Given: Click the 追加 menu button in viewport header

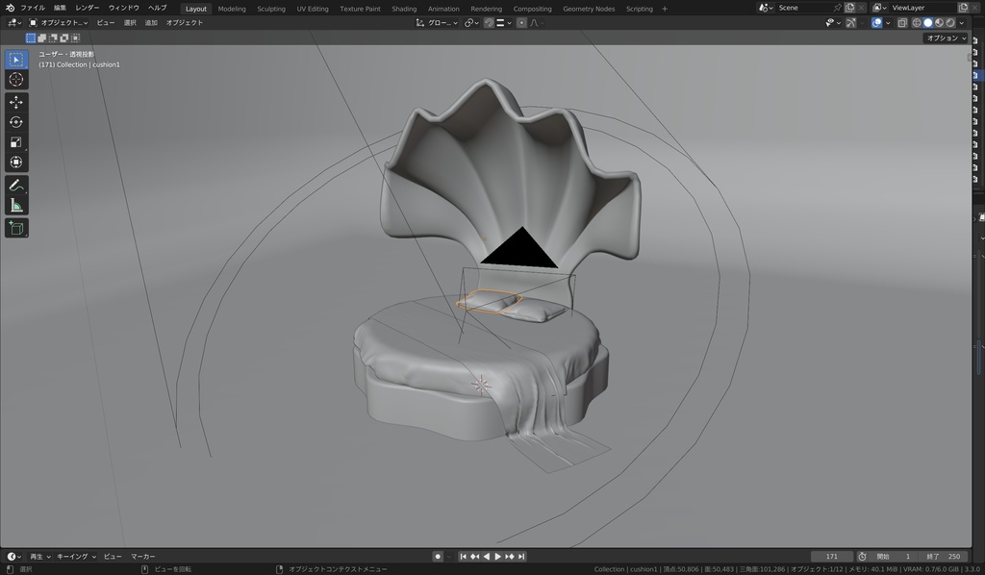Looking at the screenshot, I should [151, 22].
